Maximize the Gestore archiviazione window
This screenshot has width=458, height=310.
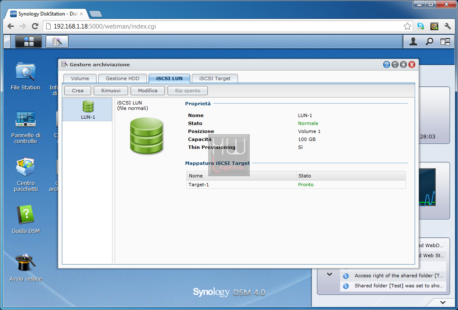tap(403, 65)
